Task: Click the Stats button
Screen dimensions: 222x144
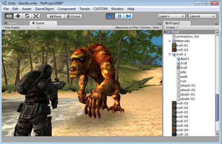Action: point(156,27)
